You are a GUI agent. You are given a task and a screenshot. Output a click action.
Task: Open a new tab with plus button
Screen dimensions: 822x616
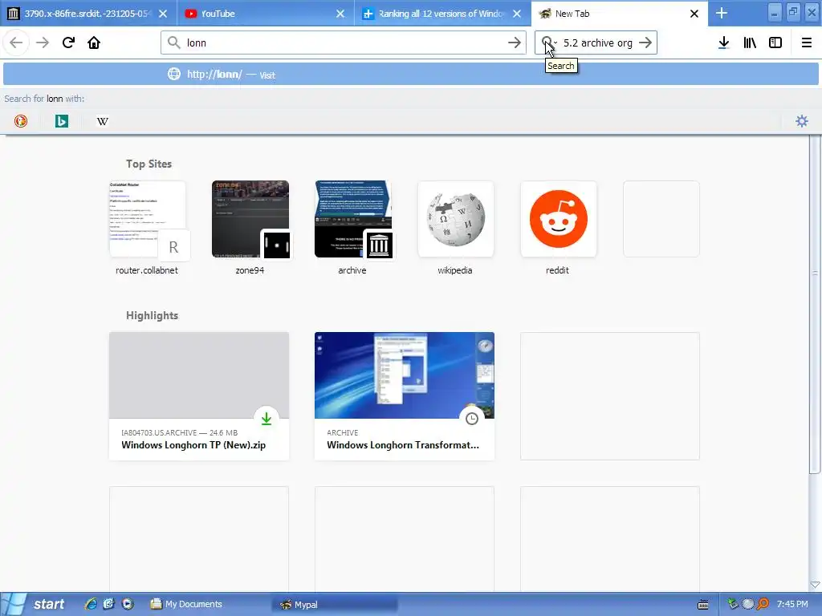click(722, 13)
